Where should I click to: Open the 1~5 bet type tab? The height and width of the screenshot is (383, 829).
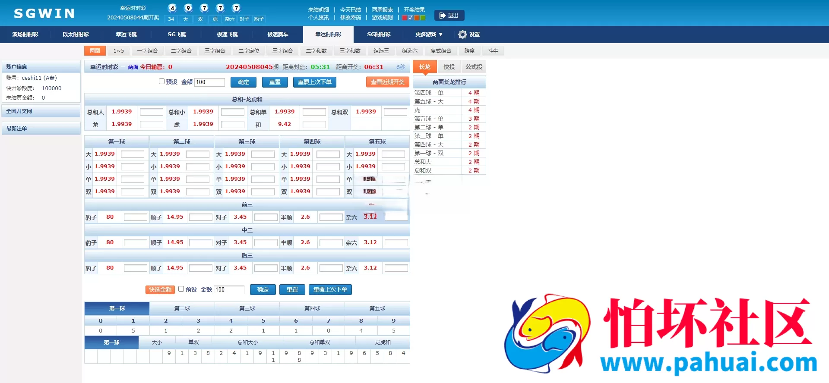[x=119, y=51]
